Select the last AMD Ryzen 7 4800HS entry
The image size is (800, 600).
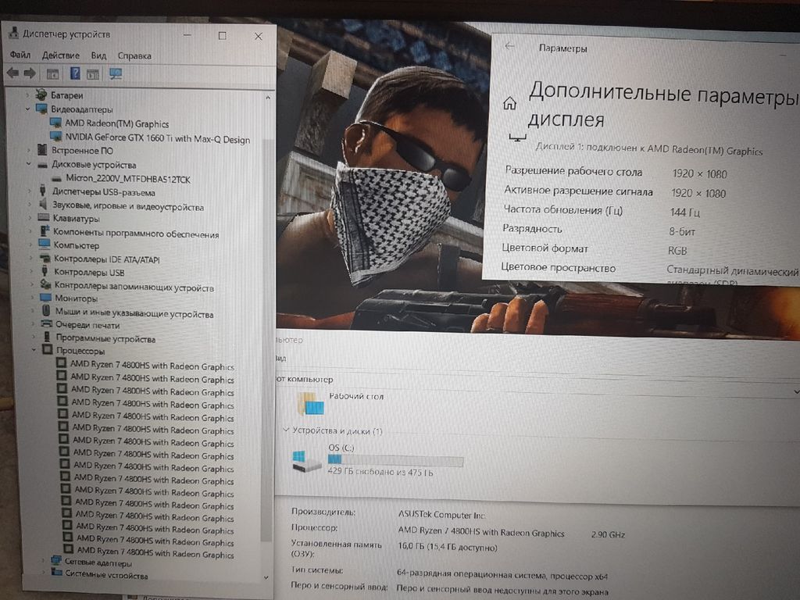(155, 552)
